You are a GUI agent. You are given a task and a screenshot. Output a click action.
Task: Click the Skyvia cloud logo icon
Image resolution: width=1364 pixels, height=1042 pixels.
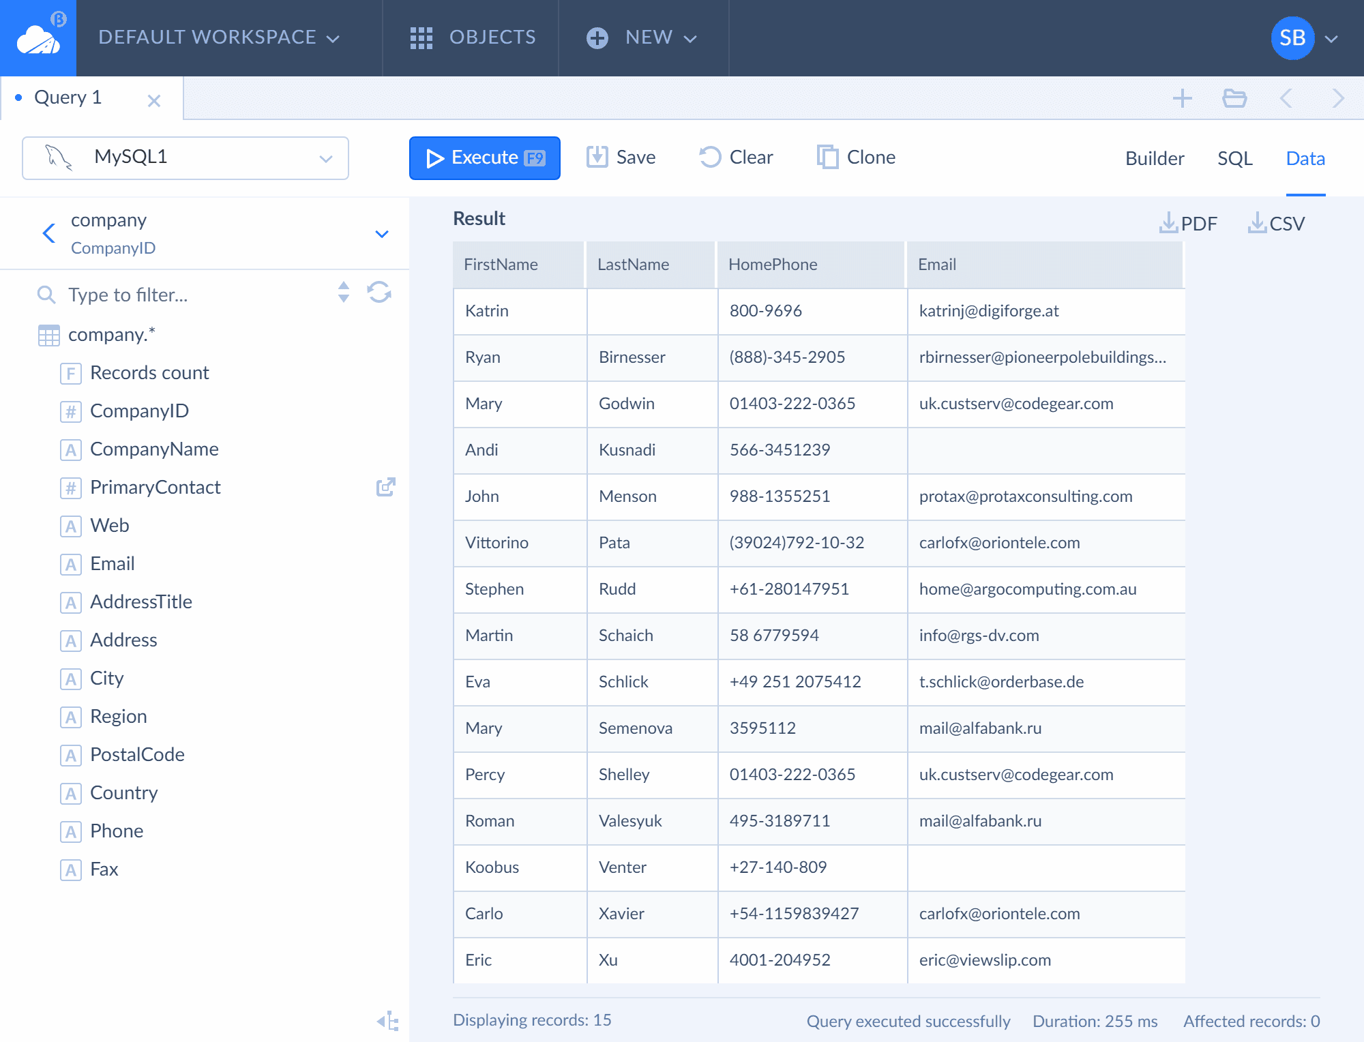point(38,38)
